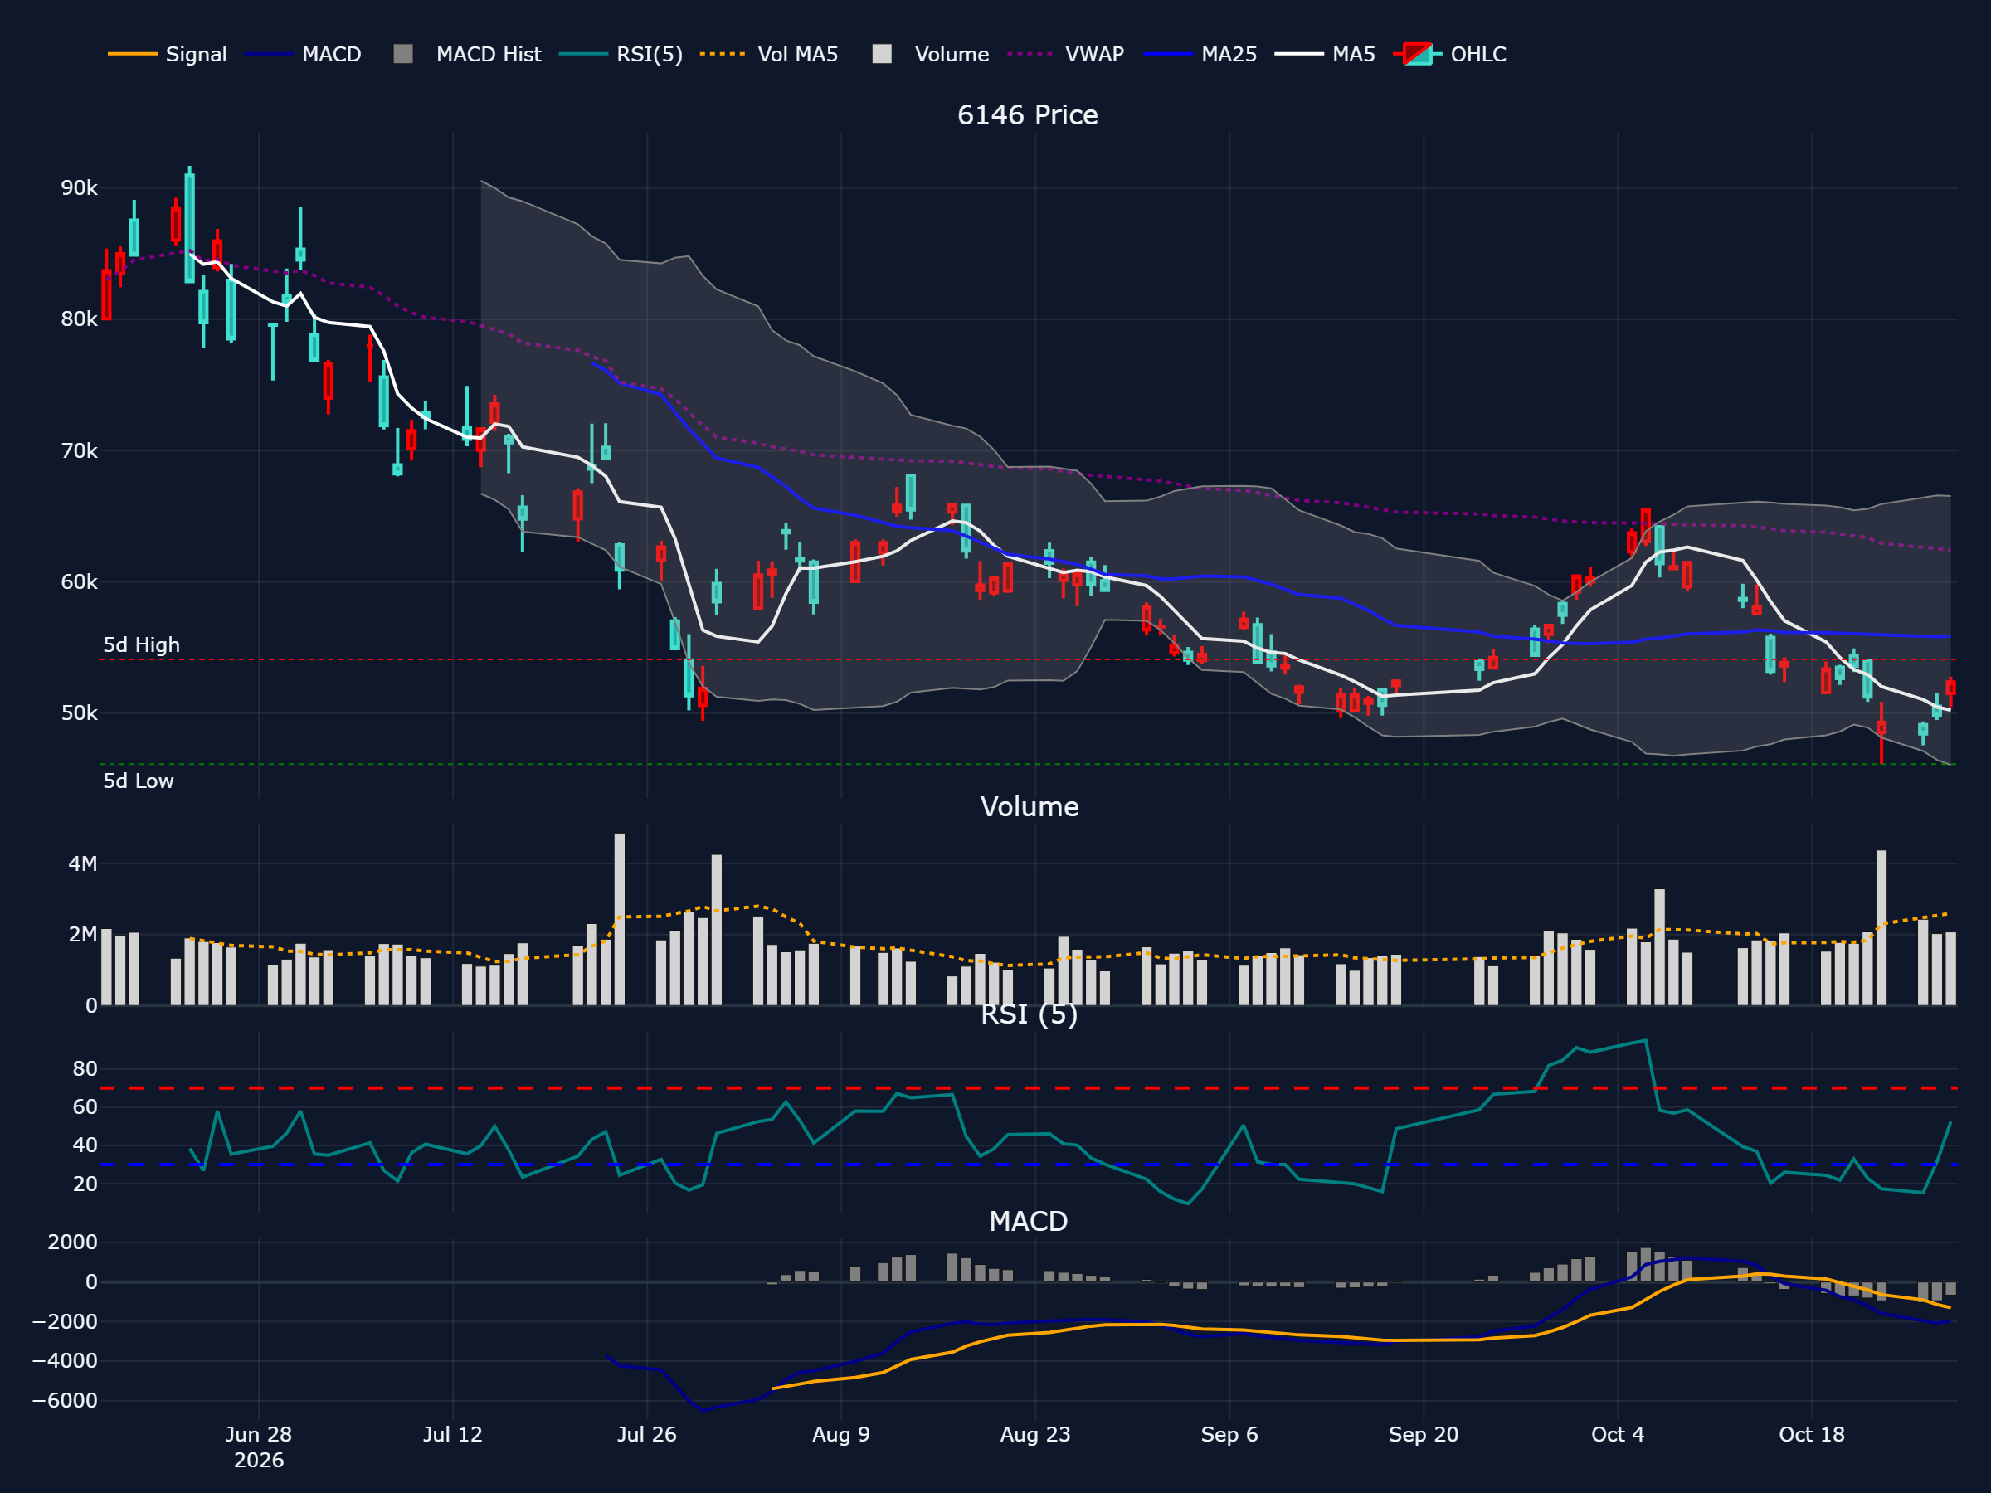The width and height of the screenshot is (1991, 1493).
Task: Toggle the MACD legend line
Action: [x=303, y=54]
